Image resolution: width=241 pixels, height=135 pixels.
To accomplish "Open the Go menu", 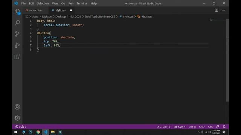I will click(63, 3).
